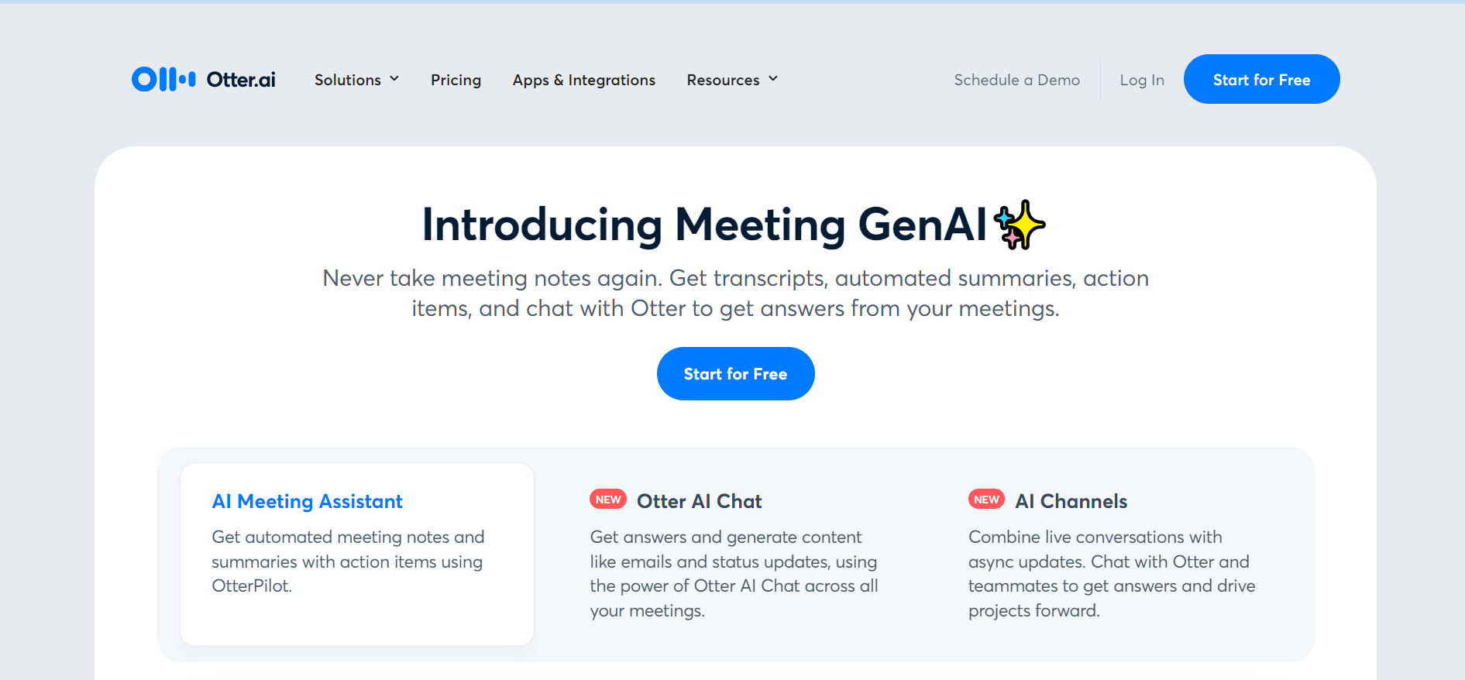Click Schedule a Demo link
The width and height of the screenshot is (1465, 680).
coord(1016,80)
